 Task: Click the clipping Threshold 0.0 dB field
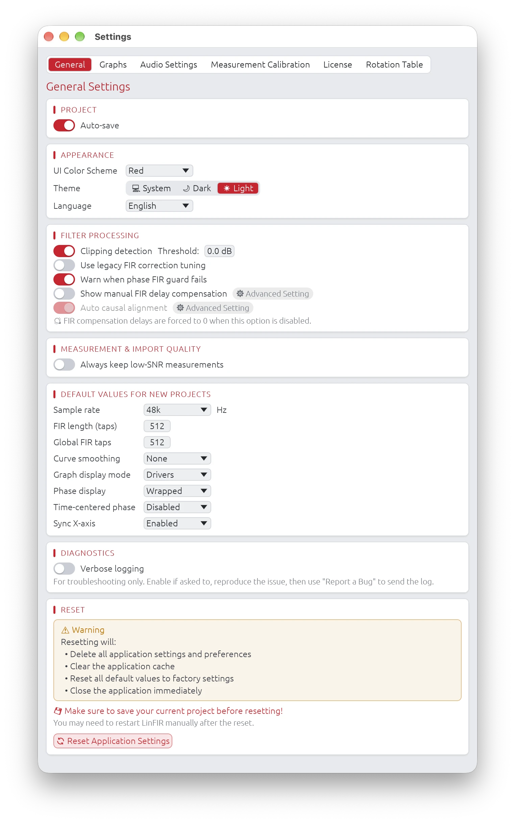click(x=219, y=251)
